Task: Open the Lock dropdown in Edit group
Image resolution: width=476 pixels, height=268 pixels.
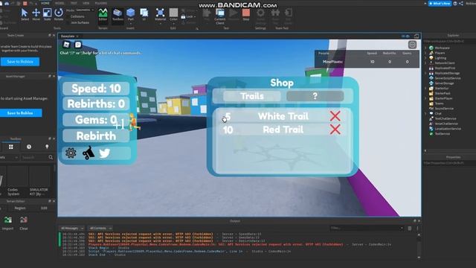Action: point(188,16)
